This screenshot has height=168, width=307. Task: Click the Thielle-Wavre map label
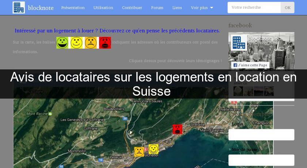pyautogui.click(x=229, y=110)
